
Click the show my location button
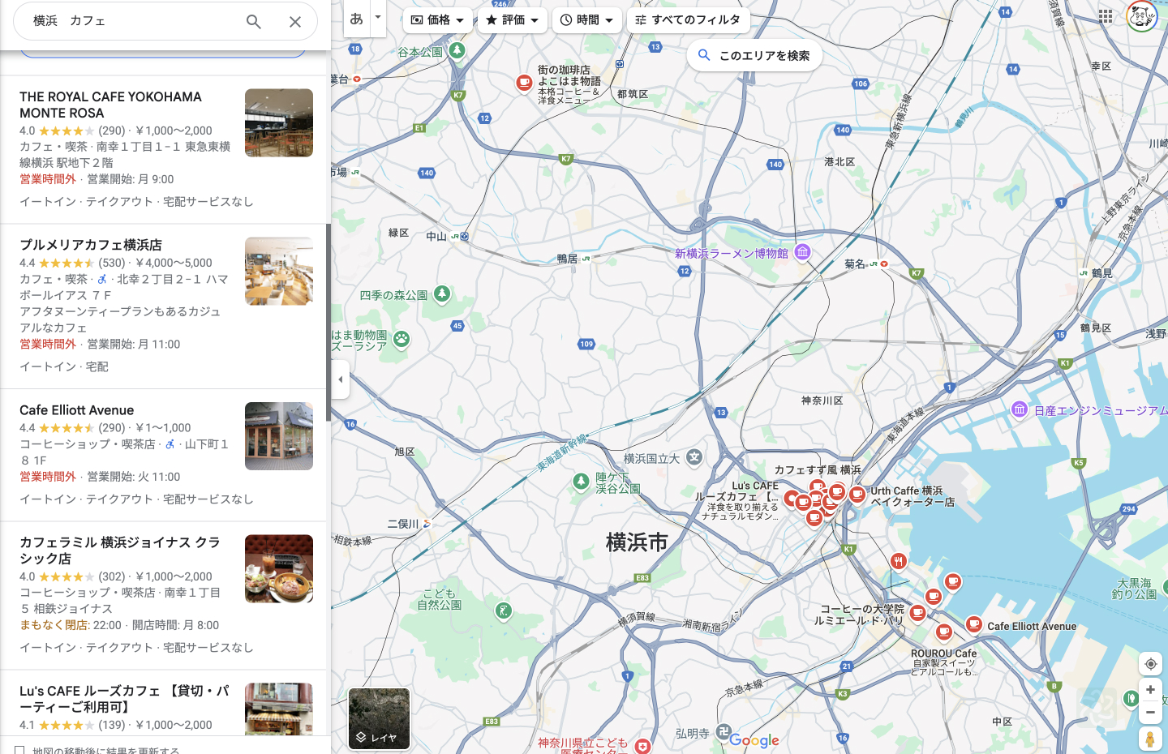1150,664
